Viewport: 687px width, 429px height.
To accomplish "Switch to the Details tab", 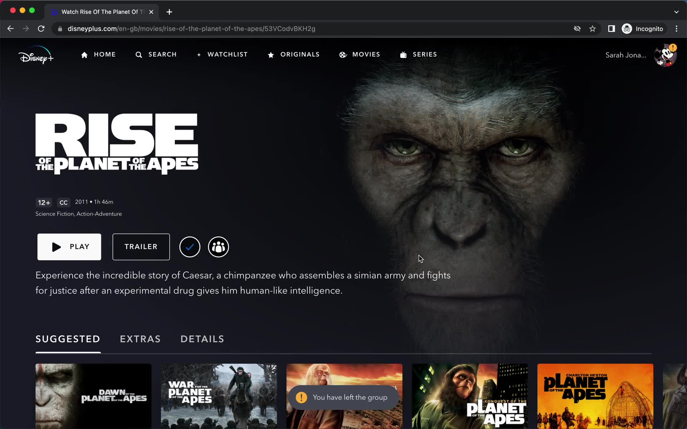I will (x=202, y=339).
